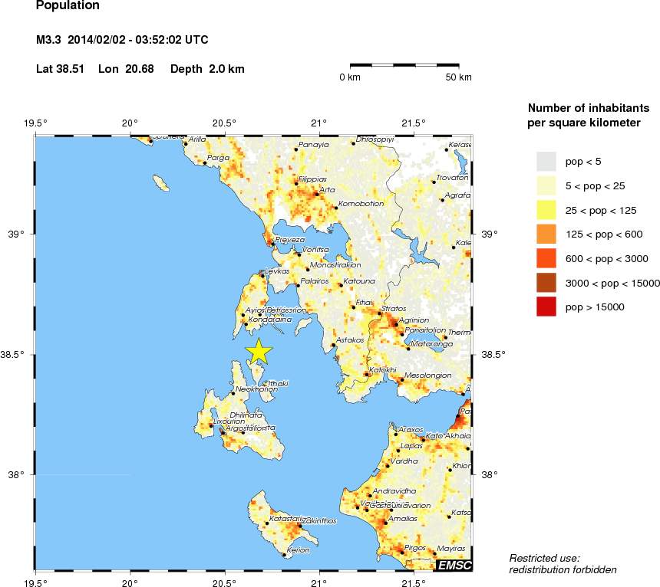Click the Pirgos city marker
This screenshot has width=660, height=587.
coord(403,552)
